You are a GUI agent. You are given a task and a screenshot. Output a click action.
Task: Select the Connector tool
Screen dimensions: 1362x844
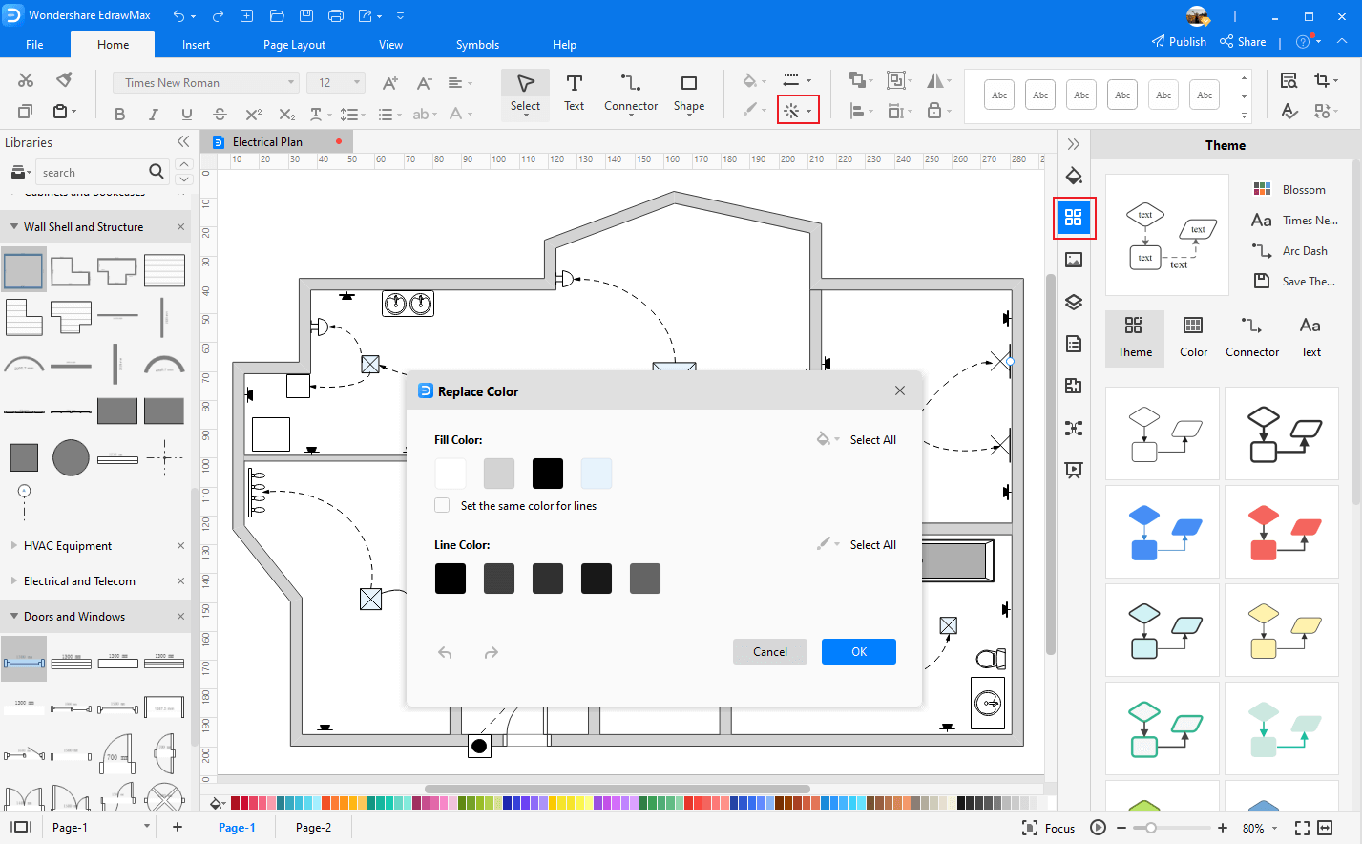[x=631, y=94]
